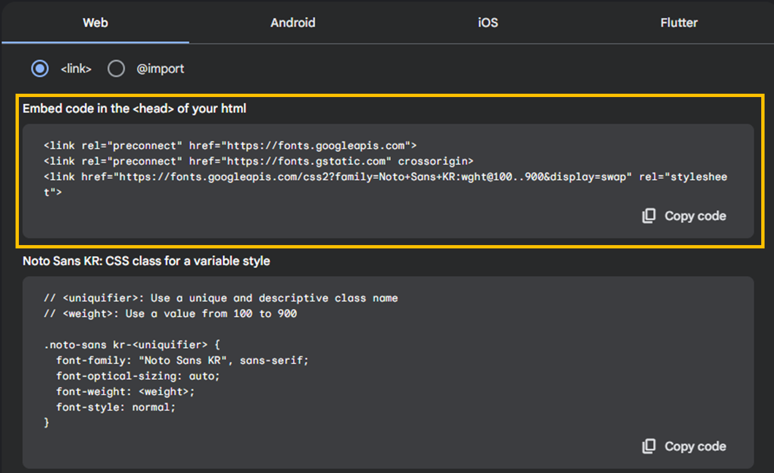
Task: Click the "Embed code in the <head>" heading
Action: click(134, 109)
